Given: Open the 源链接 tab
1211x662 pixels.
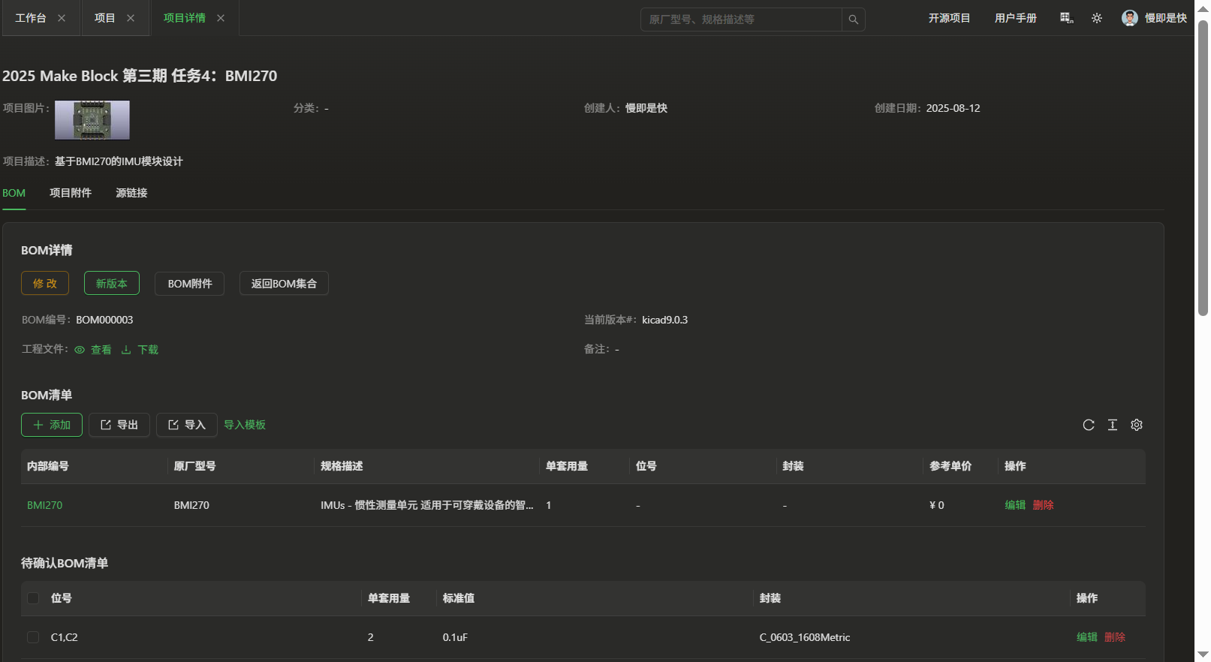Looking at the screenshot, I should point(131,193).
